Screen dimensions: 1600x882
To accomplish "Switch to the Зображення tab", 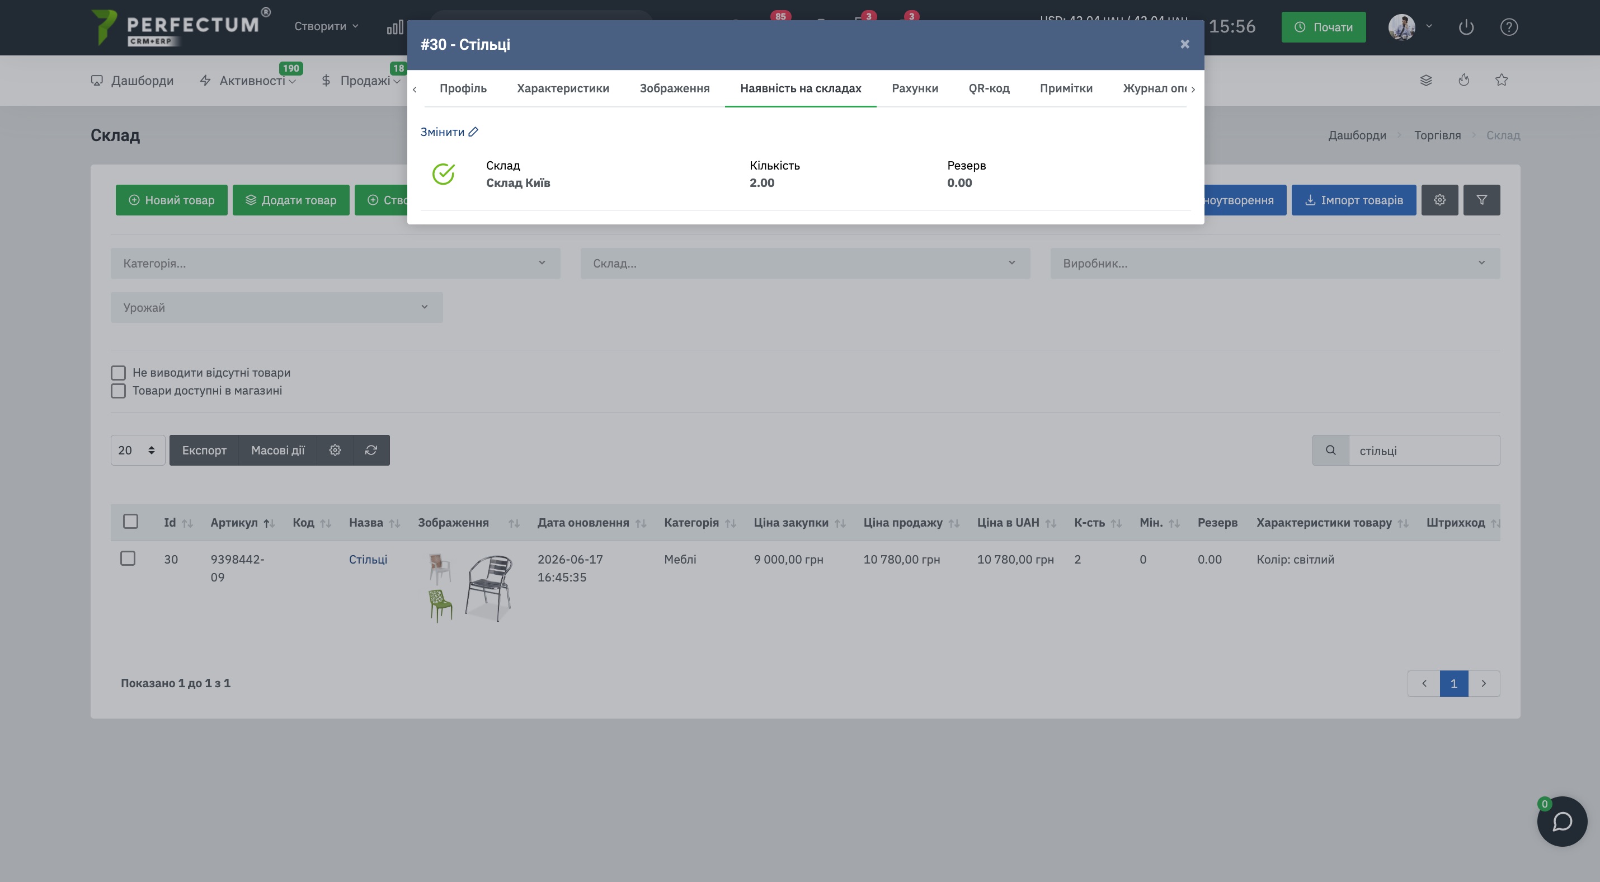I will click(x=675, y=88).
